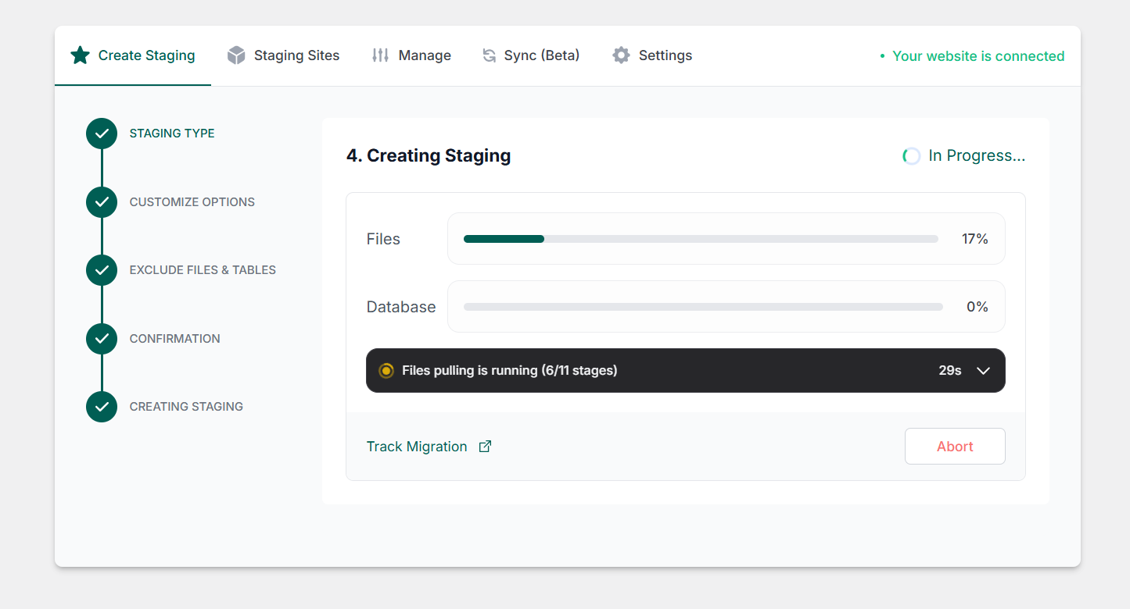Click the sliders icon beside Manage
Screen dimensions: 1130x609
[380, 55]
